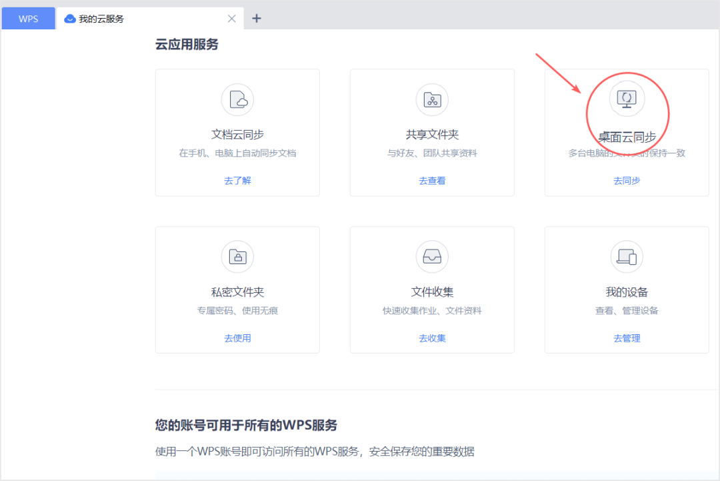Close the 我的云服务 tab
720x481 pixels.
pos(231,18)
